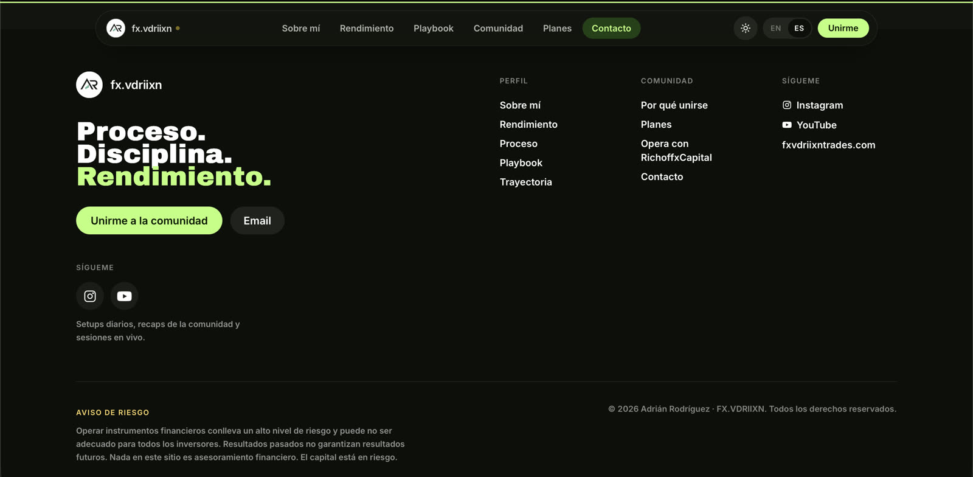The image size is (973, 477).
Task: Open Proceso footer link
Action: (519, 144)
